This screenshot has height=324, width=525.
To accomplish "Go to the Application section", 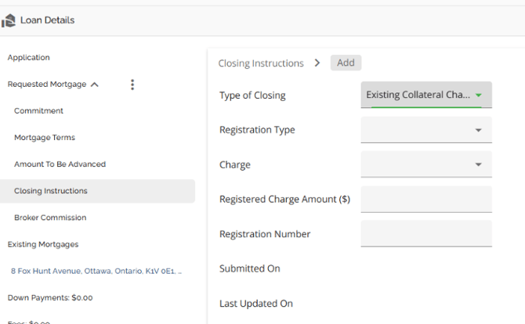I will 29,58.
